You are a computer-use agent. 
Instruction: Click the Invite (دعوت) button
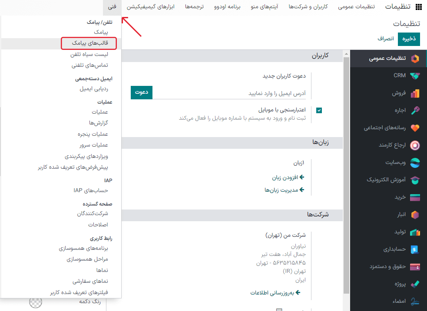tap(141, 92)
